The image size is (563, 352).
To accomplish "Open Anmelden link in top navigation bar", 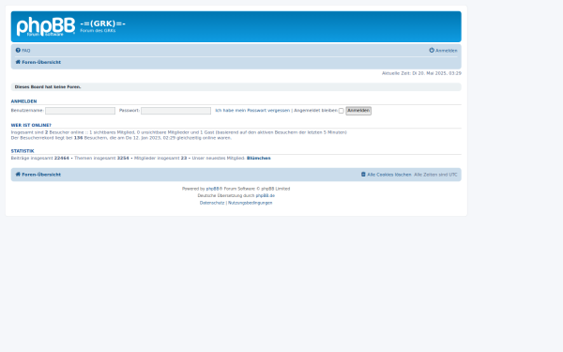I will tap(447, 51).
